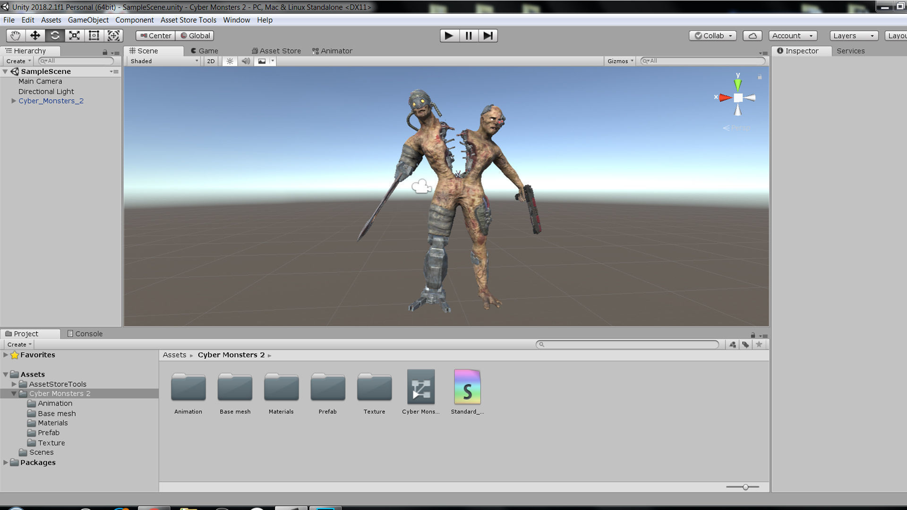
Task: Open the File menu
Action: [x=9, y=20]
